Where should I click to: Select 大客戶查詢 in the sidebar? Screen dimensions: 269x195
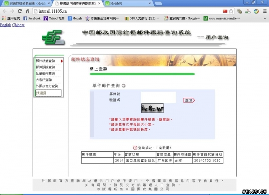pyautogui.click(x=44, y=80)
